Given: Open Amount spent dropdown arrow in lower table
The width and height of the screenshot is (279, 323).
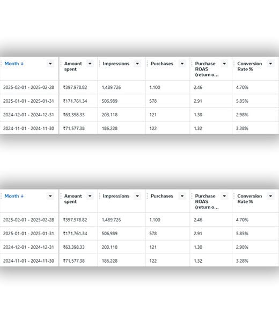Looking at the screenshot, I should click(90, 196).
